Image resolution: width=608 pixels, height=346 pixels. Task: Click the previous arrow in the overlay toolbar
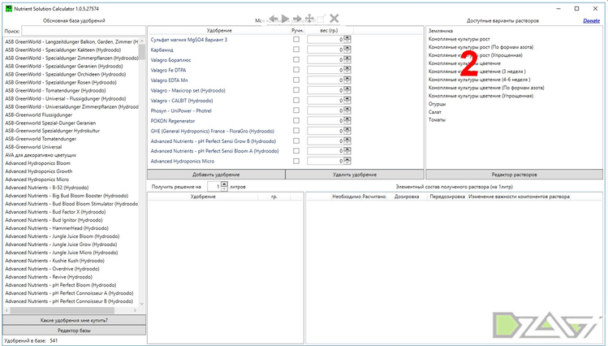pyautogui.click(x=274, y=18)
